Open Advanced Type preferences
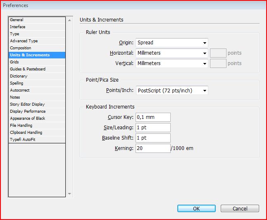267x220 pixels. [37, 41]
